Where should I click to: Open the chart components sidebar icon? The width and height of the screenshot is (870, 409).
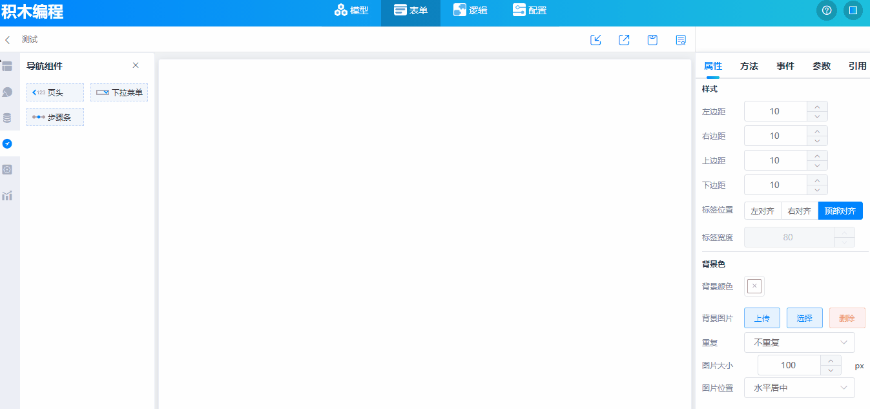pyautogui.click(x=7, y=195)
